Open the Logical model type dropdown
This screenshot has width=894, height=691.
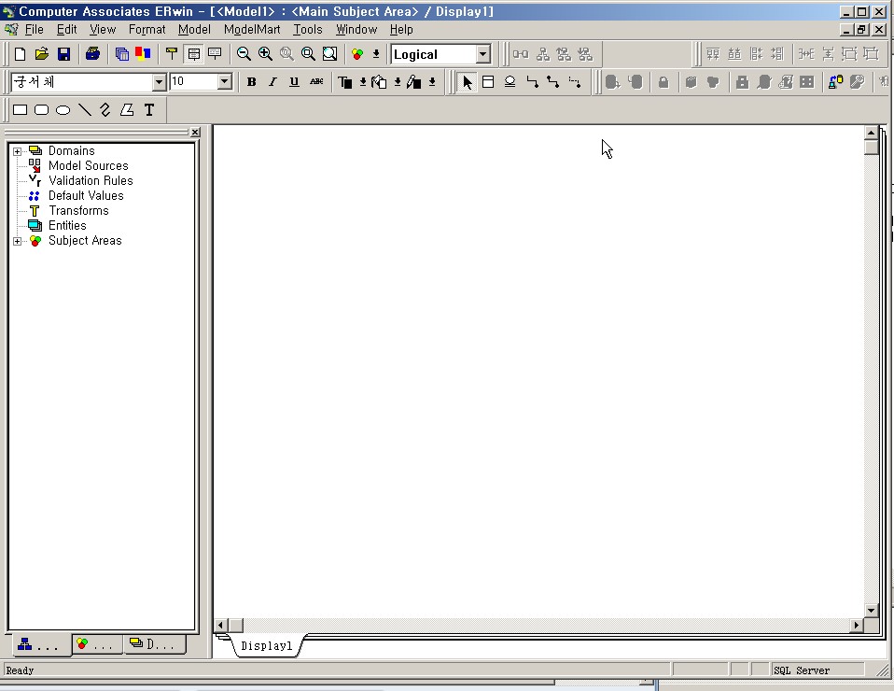click(x=482, y=55)
